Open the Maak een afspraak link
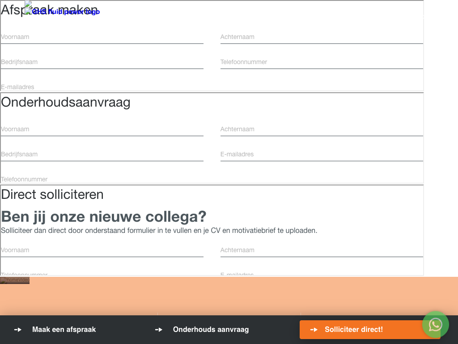This screenshot has height=344, width=458. [x=64, y=330]
